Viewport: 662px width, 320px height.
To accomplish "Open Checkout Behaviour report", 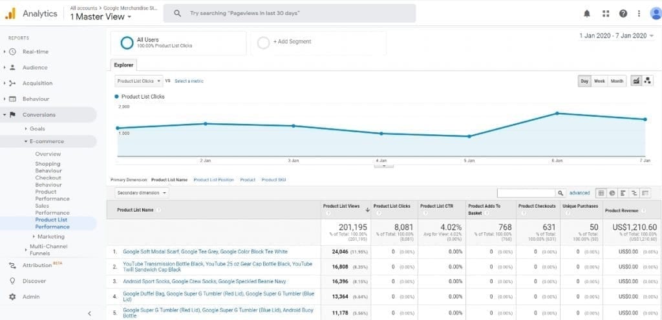I will click(48, 181).
